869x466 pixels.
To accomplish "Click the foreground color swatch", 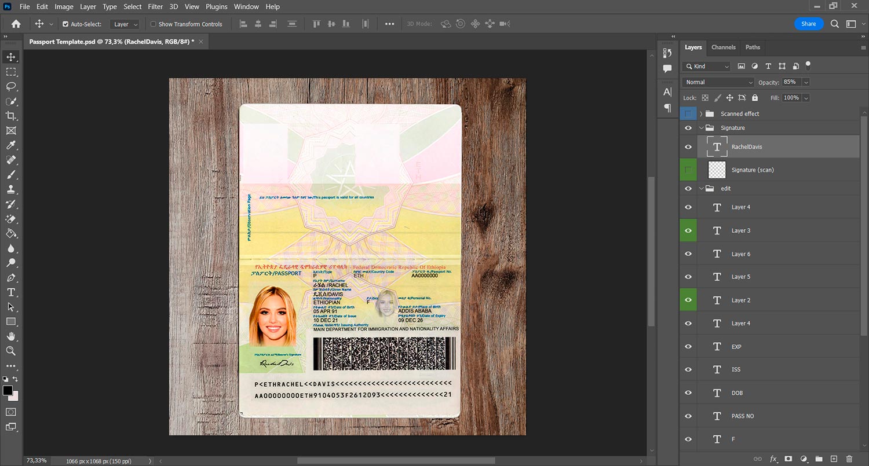I will 8,391.
